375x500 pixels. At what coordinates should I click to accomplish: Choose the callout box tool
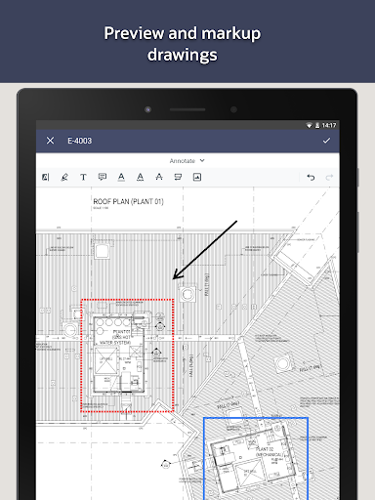click(178, 177)
